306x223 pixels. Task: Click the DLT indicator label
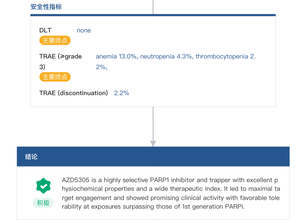[45, 30]
